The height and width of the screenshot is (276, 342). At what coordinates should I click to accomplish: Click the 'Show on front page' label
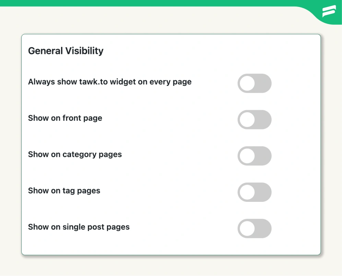point(65,118)
